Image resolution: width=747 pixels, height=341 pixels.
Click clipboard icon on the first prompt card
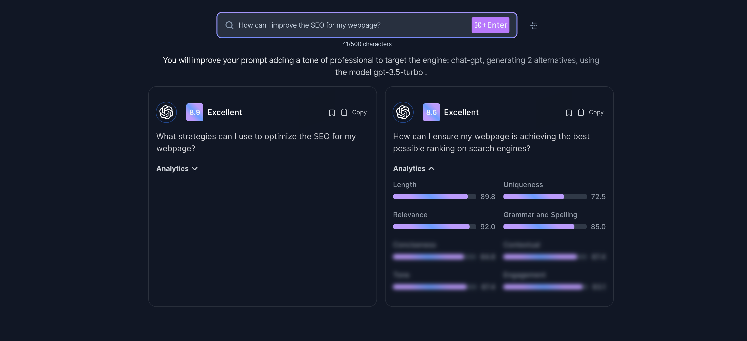click(344, 113)
